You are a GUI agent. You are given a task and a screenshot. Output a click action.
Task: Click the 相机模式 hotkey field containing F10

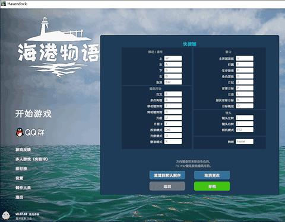pyautogui.click(x=245, y=130)
